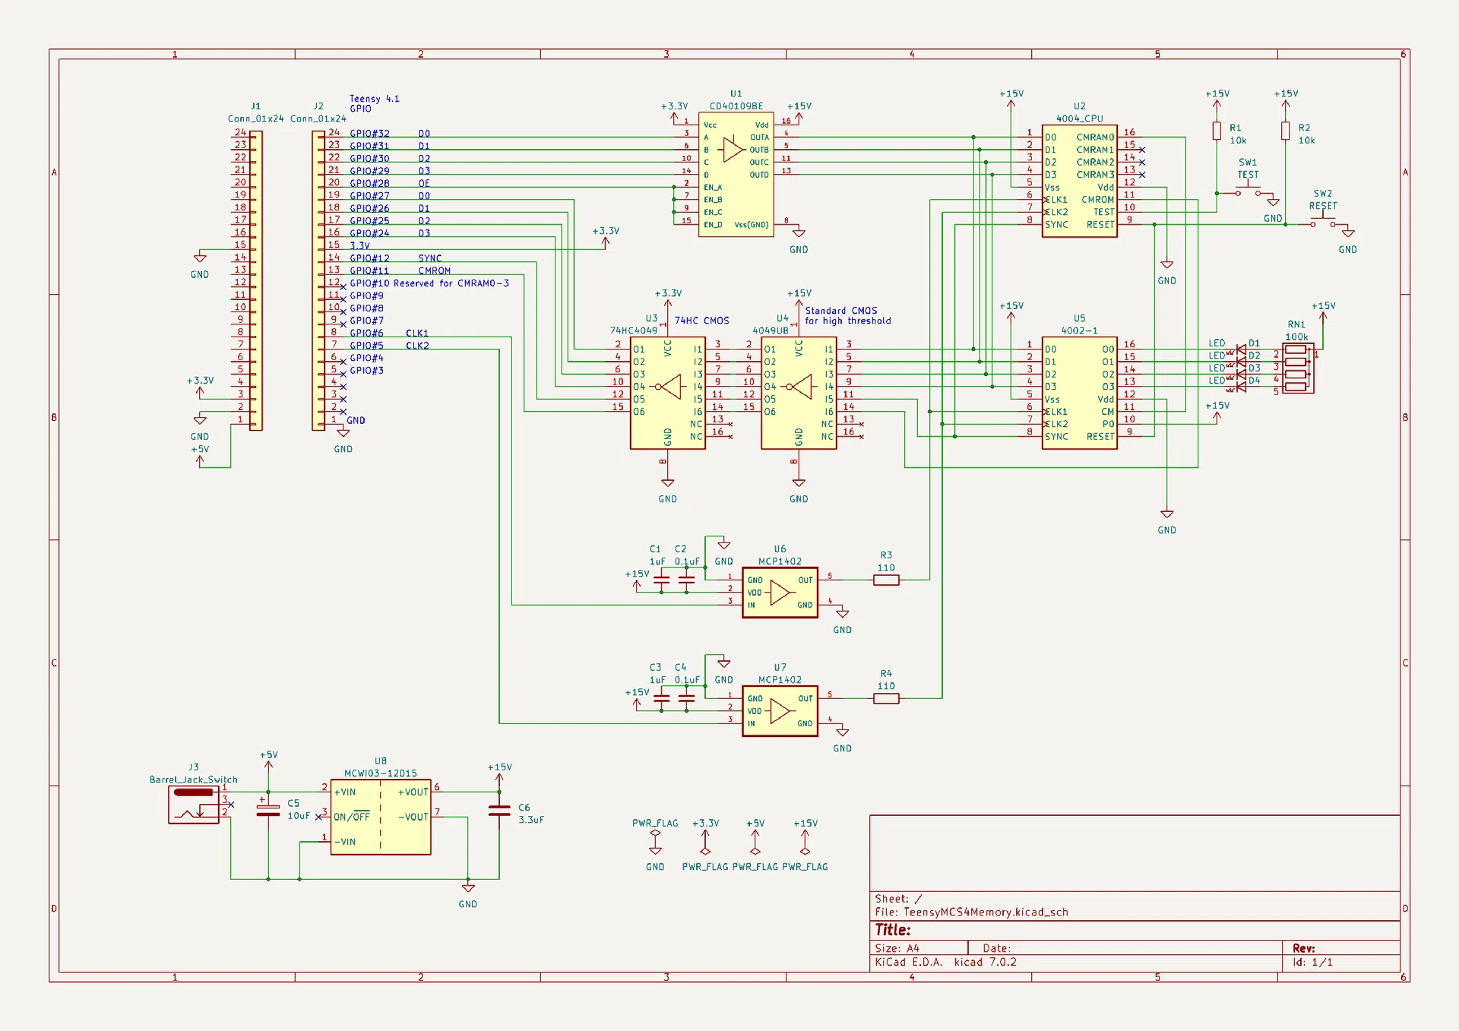
Task: Select the 'KiCad E.D.A. kicad 7.0.2' text
Action: point(945,962)
